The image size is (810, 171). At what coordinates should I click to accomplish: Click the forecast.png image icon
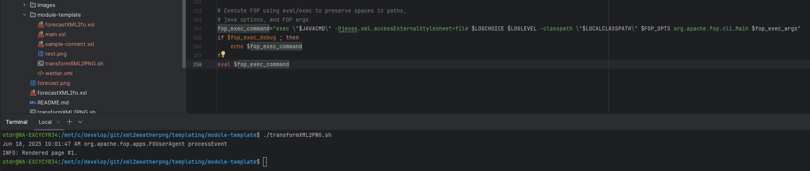coord(33,83)
